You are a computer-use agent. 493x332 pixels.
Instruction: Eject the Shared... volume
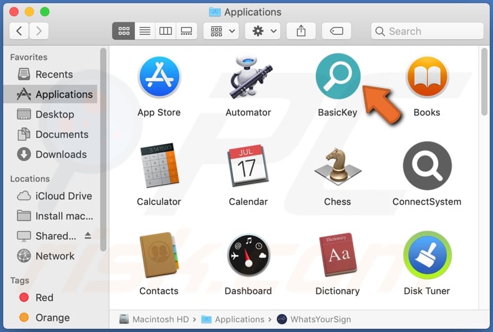point(88,235)
